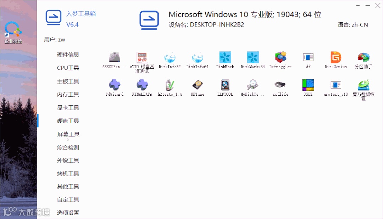Open HDTune disk utility
Screen dimensions: 383x219
[x=198, y=88]
